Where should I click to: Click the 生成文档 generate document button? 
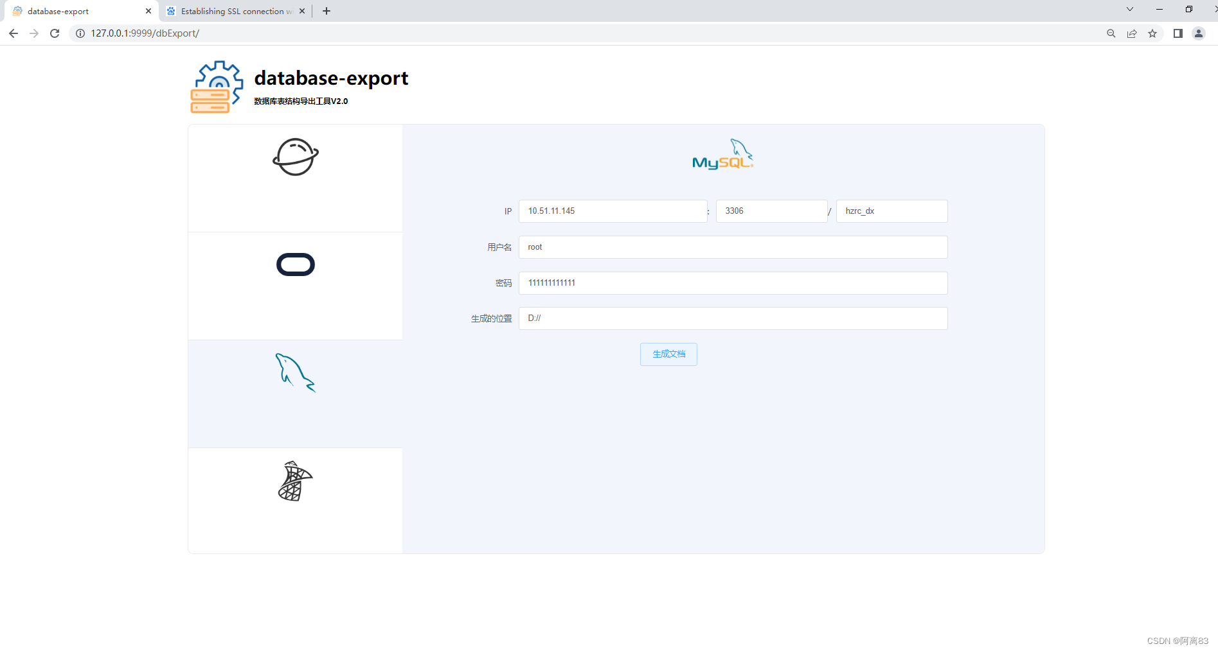coord(668,354)
